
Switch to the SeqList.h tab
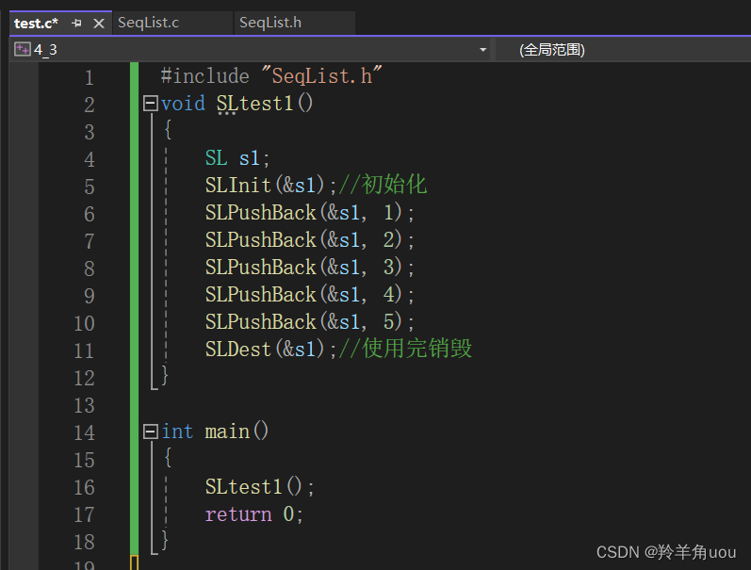pyautogui.click(x=270, y=23)
